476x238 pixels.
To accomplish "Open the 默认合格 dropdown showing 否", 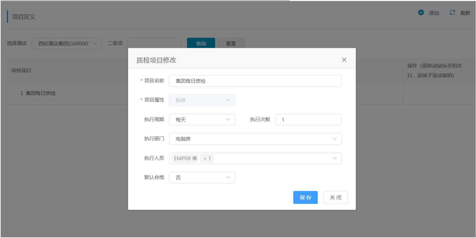I will [x=202, y=178].
